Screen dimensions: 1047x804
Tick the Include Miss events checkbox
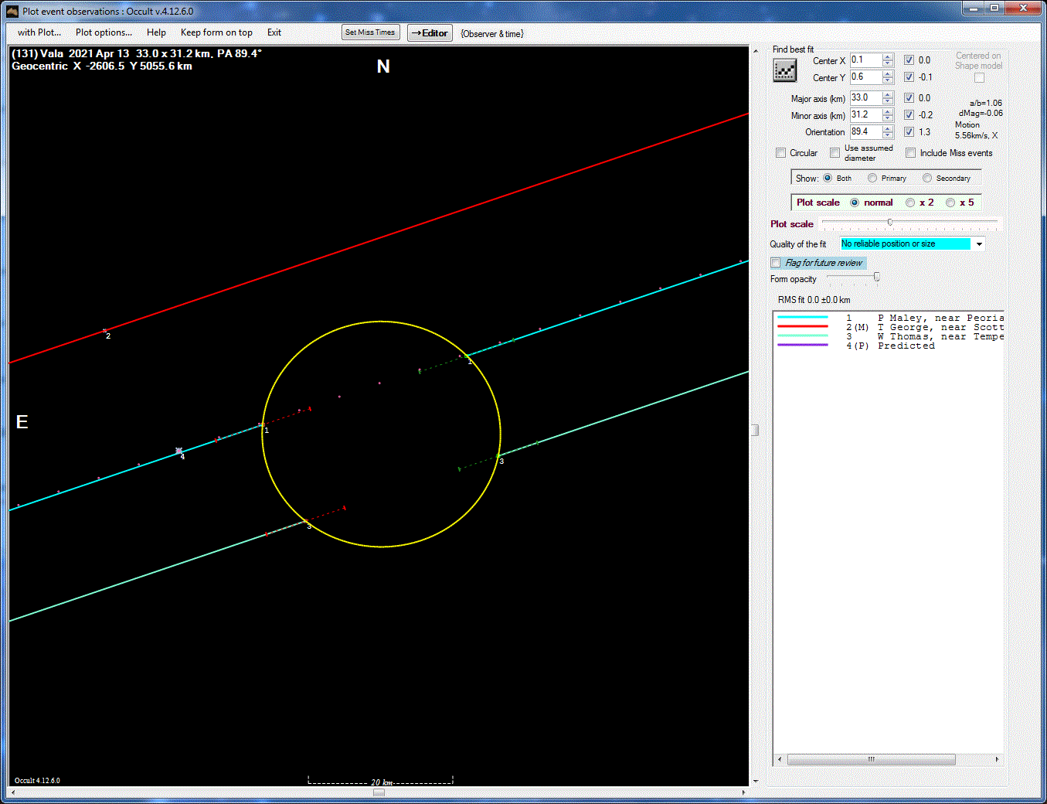(910, 153)
